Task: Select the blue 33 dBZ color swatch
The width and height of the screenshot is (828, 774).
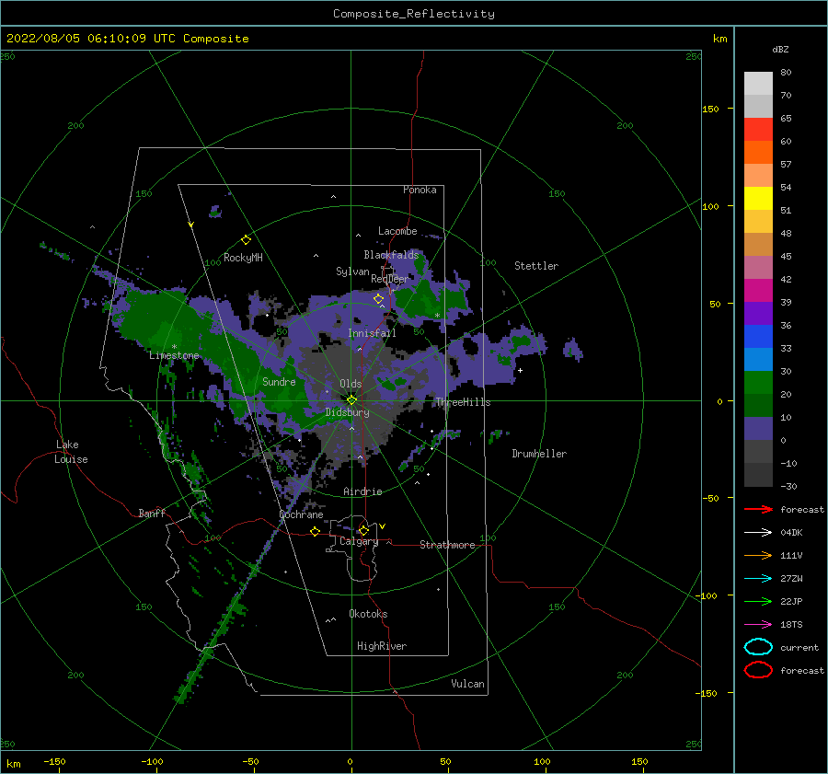Action: click(x=758, y=337)
